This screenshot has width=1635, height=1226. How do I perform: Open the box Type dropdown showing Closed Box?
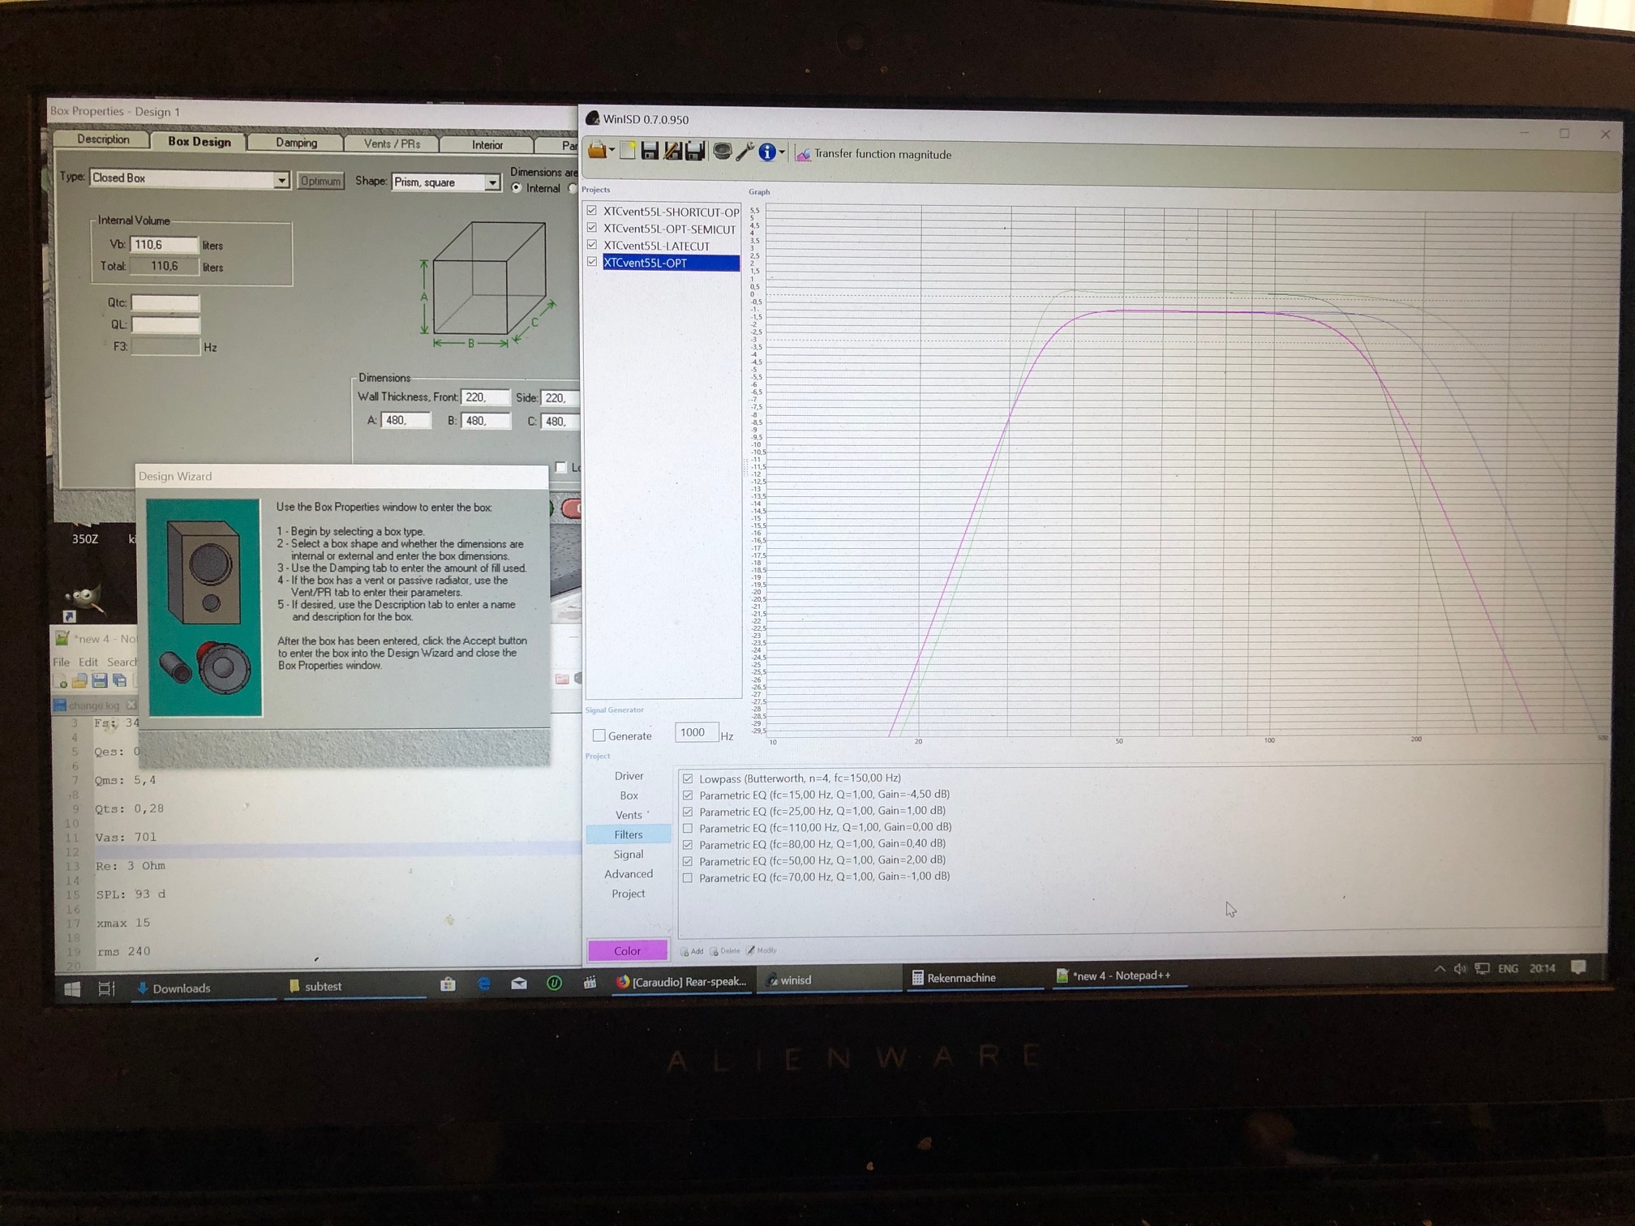(281, 180)
